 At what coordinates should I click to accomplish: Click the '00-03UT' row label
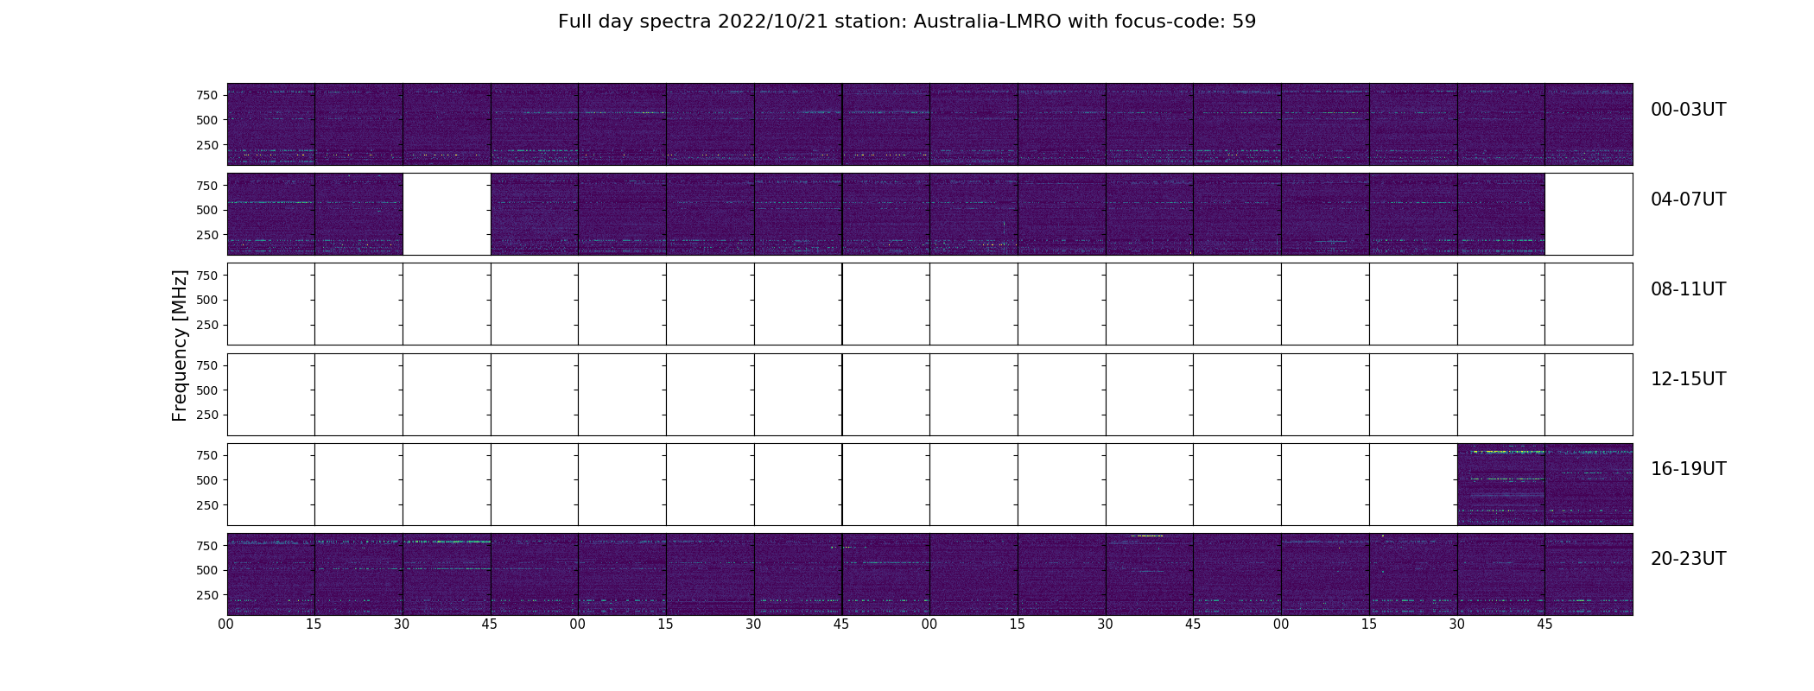[1688, 110]
